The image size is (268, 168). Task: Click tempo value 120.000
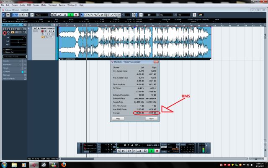coord(175,149)
